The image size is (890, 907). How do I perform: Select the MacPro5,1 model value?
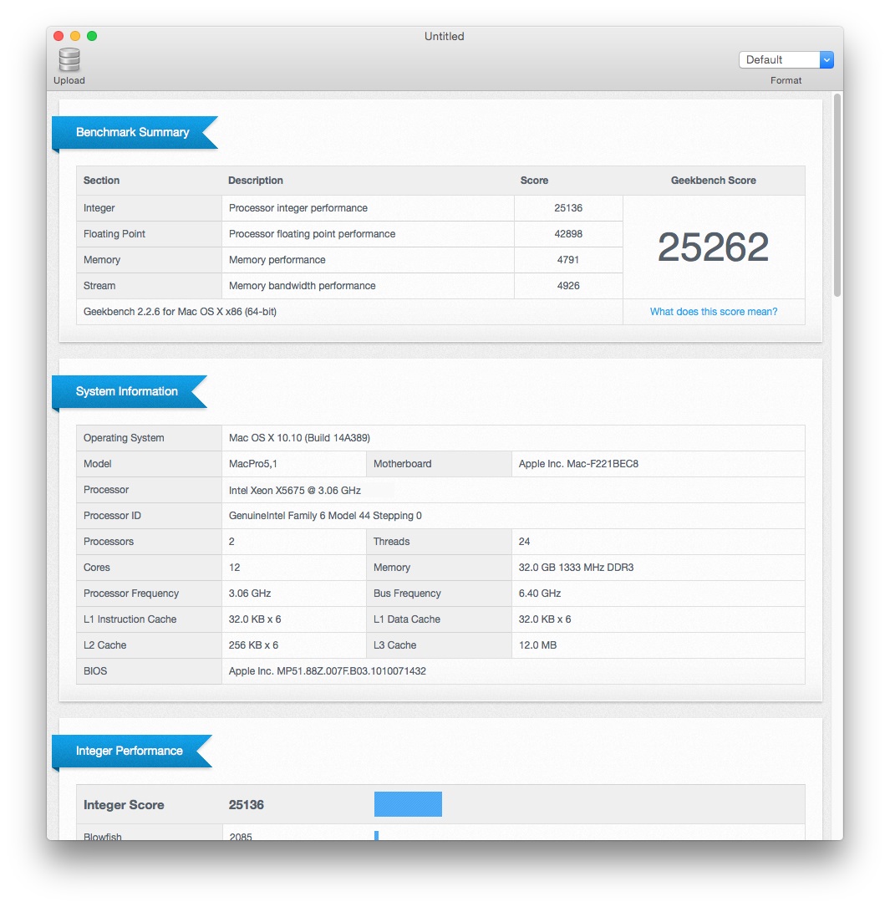tap(252, 464)
